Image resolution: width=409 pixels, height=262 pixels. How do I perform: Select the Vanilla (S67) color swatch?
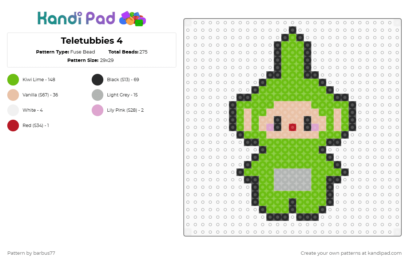tap(13, 95)
